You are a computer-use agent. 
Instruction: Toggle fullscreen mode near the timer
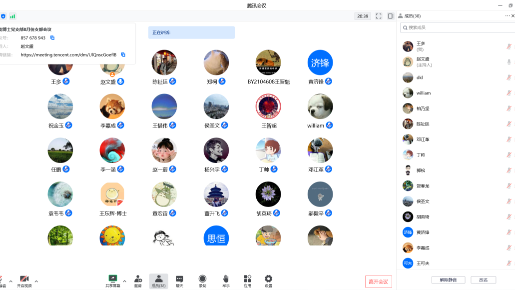click(x=379, y=16)
